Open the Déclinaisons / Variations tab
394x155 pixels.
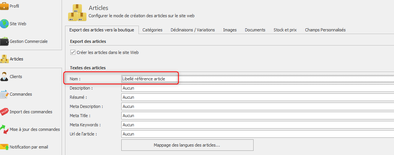tap(193, 30)
